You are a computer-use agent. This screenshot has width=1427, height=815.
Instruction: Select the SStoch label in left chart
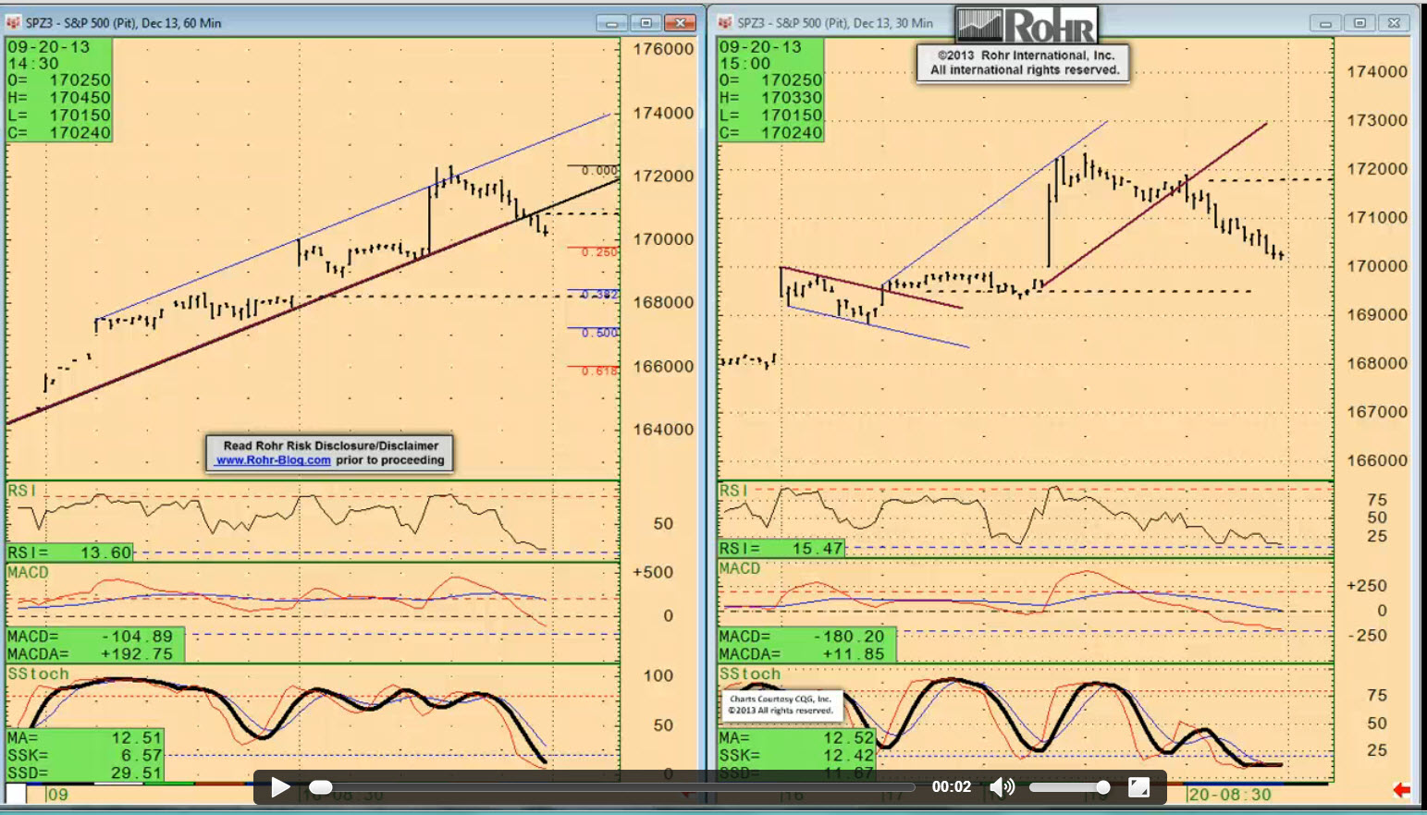pyautogui.click(x=38, y=674)
